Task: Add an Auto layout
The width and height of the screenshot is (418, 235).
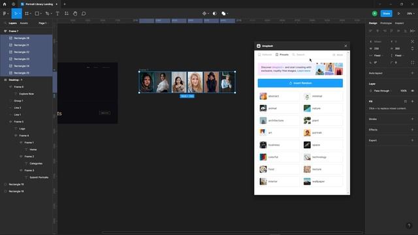Action: tap(412, 73)
